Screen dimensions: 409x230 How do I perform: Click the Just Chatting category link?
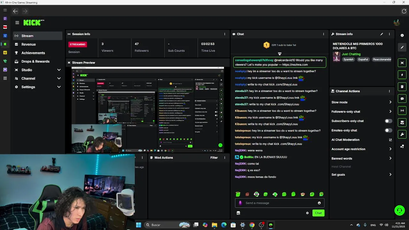tap(351, 54)
